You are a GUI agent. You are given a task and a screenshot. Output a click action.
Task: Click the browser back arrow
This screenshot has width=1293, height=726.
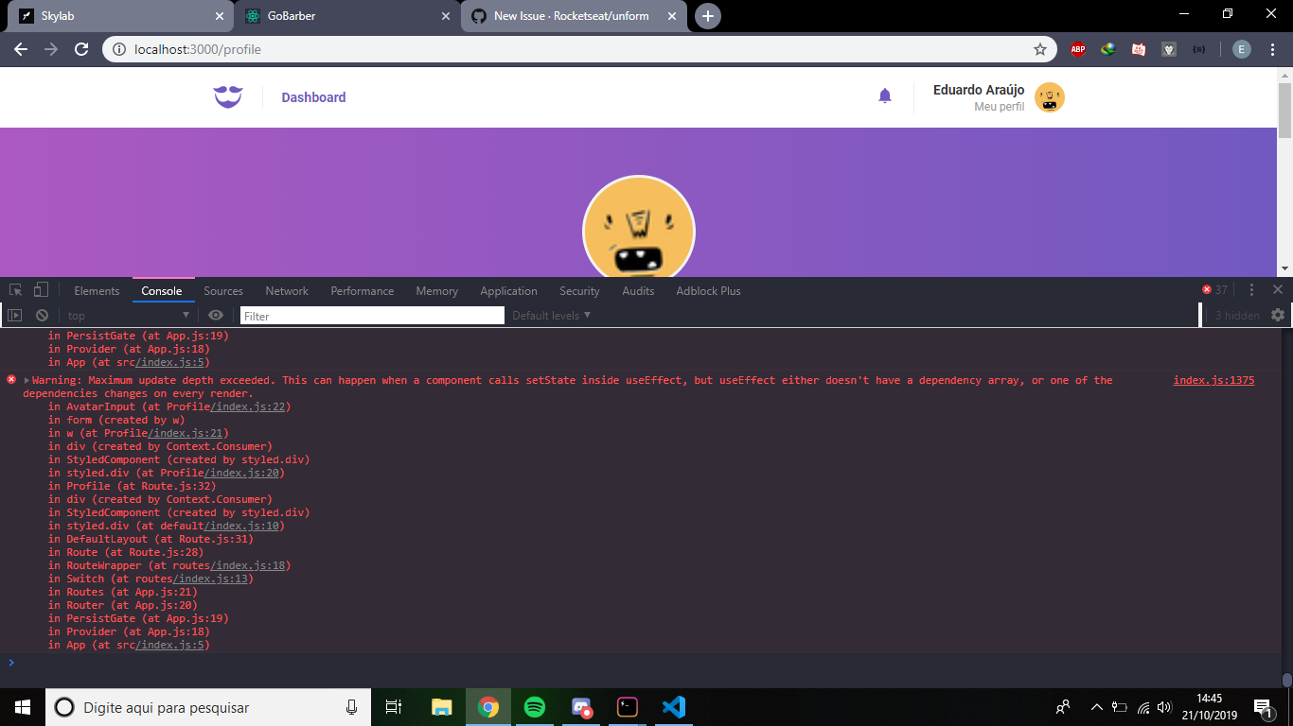pyautogui.click(x=21, y=49)
